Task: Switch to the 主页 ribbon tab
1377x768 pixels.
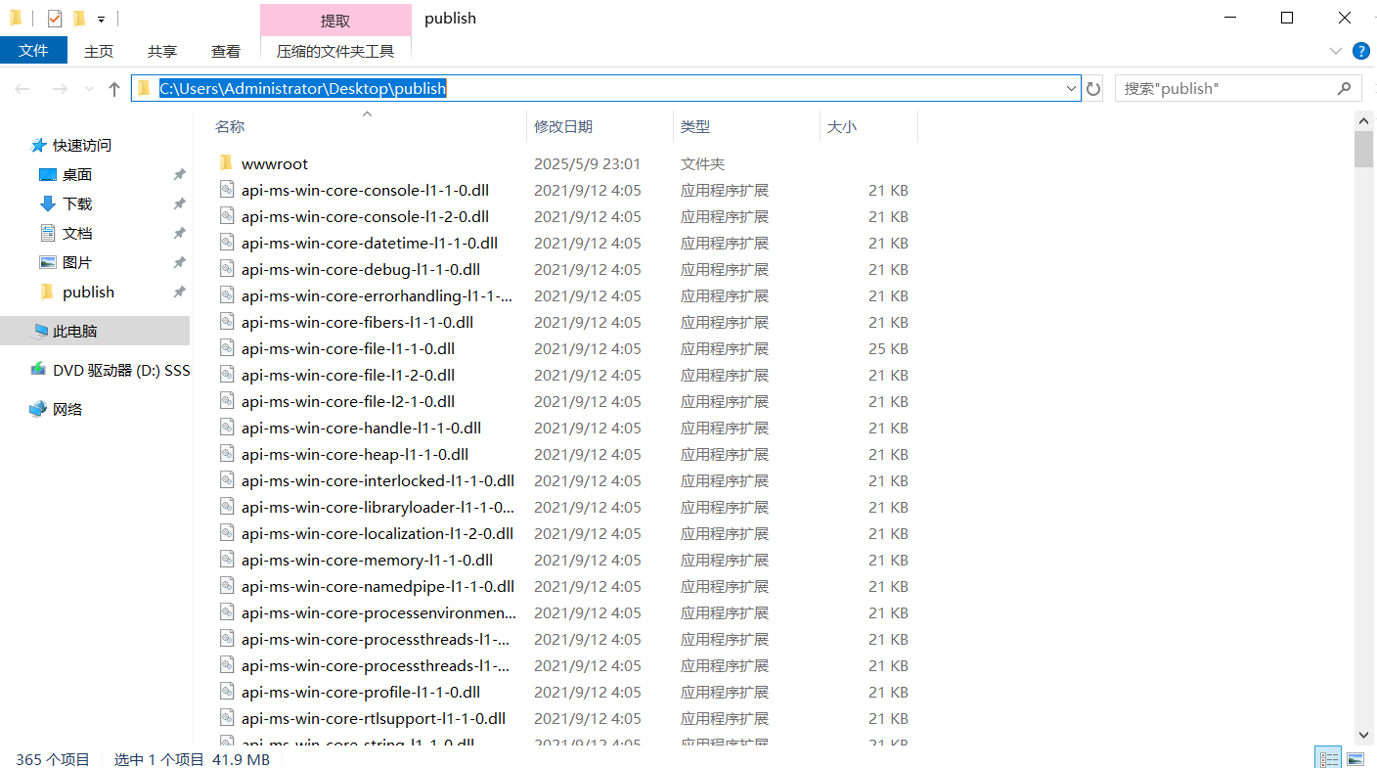Action: [x=99, y=51]
